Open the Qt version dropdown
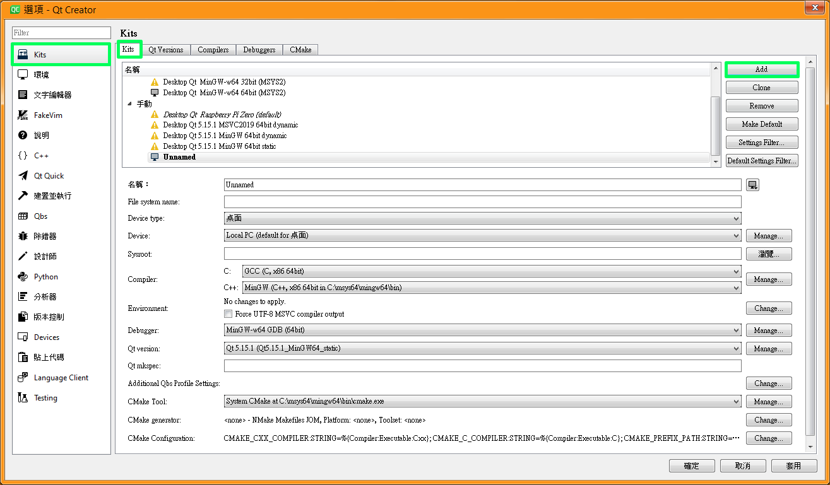830x485 pixels. point(482,348)
